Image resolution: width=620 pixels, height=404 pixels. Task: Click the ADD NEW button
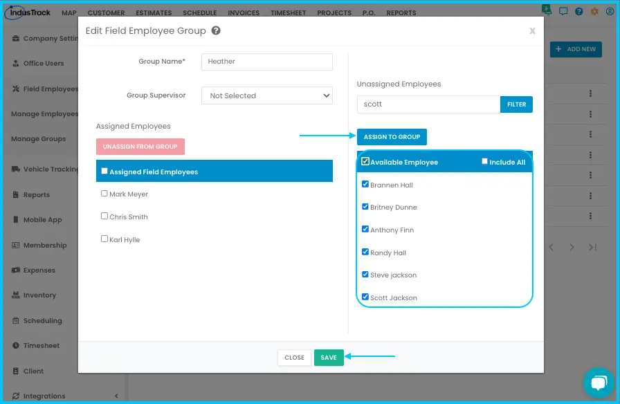tap(576, 49)
